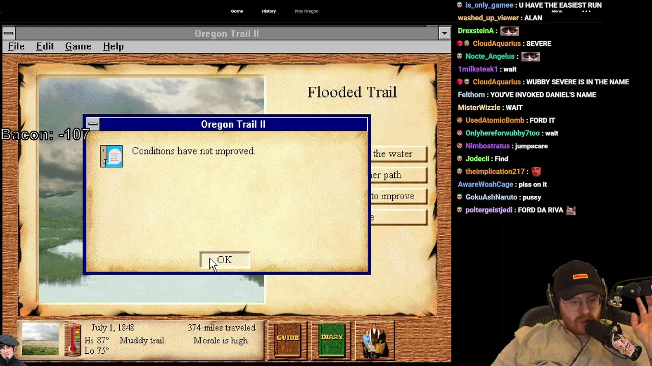Switch to the Play Oregon tab
This screenshot has width=652, height=366.
307,11
